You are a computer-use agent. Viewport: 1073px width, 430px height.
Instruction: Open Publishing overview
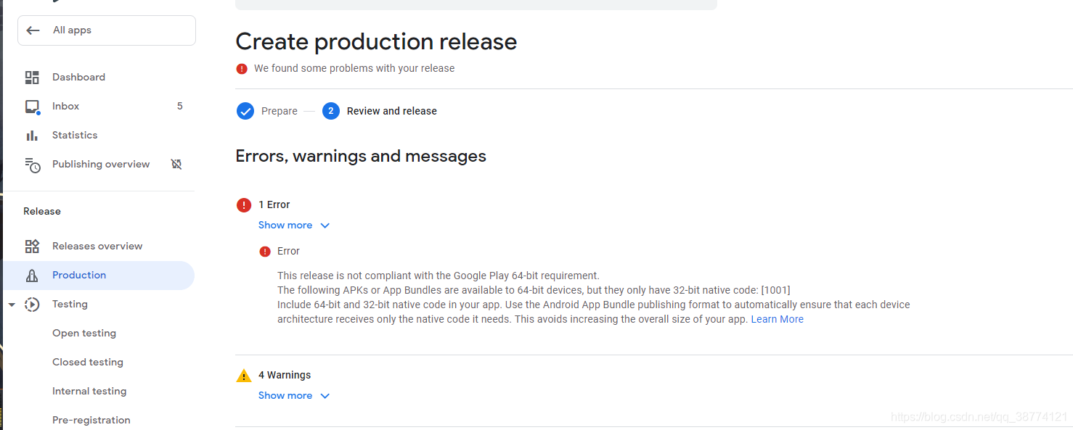click(100, 164)
